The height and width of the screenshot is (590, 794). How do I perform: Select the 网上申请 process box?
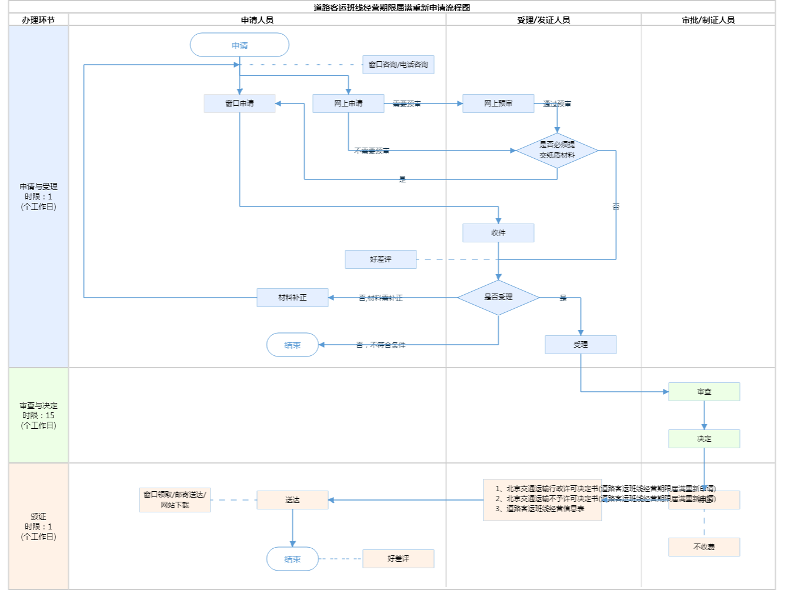coord(348,104)
